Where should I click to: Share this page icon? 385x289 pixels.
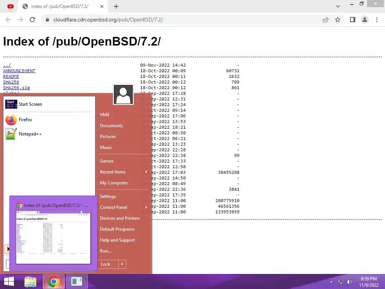coord(326,20)
